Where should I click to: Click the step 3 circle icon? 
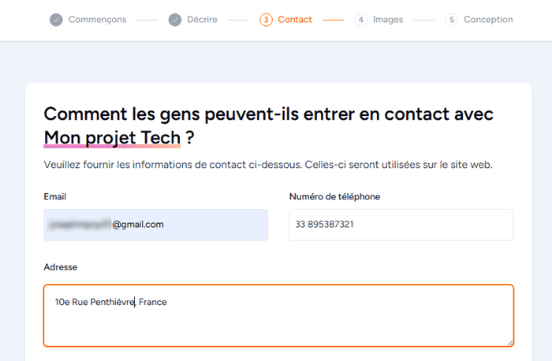click(x=266, y=20)
